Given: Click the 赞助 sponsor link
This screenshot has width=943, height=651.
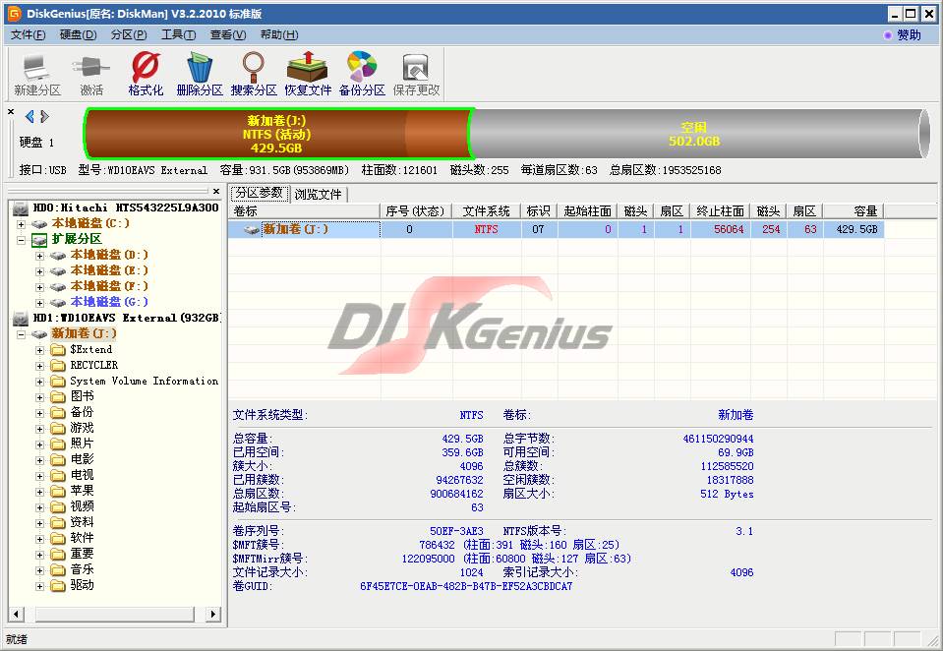Looking at the screenshot, I should pyautogui.click(x=909, y=34).
